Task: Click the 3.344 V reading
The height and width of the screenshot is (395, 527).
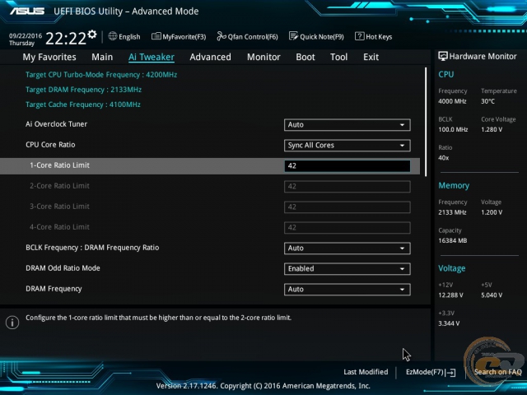Action: pos(449,323)
